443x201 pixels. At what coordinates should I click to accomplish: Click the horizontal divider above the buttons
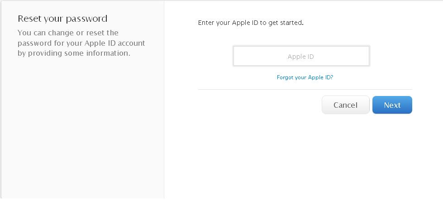(x=305, y=90)
